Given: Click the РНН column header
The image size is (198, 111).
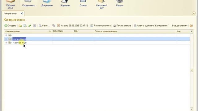Looking at the screenshot, I should [84, 31].
